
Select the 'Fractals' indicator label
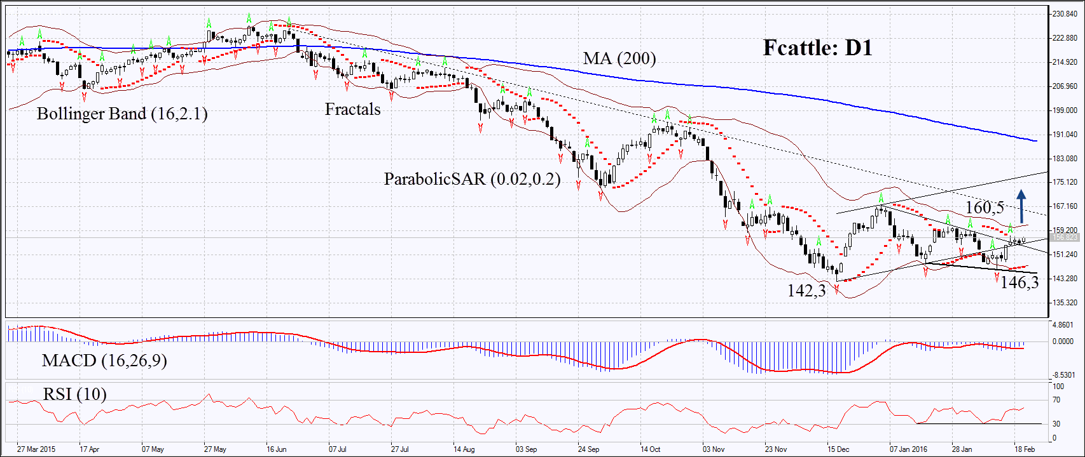tap(353, 109)
